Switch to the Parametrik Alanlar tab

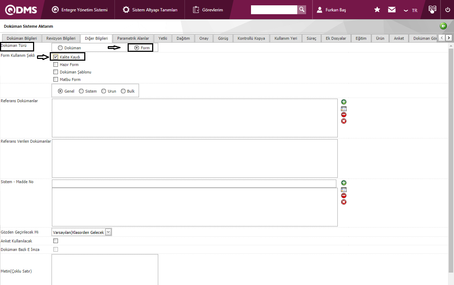[x=133, y=38]
